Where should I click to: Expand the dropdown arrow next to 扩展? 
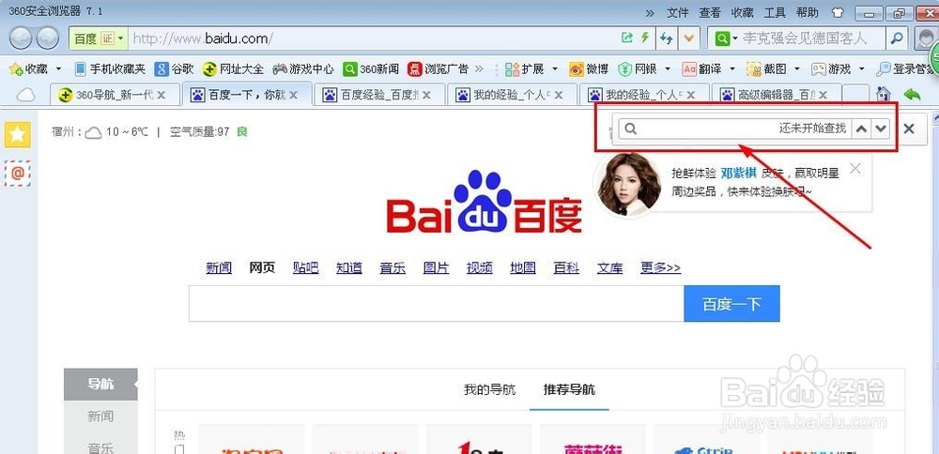555,69
